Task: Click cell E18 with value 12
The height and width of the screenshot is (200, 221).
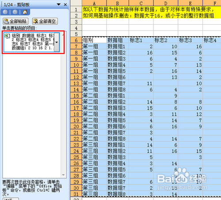Action: coord(191,114)
